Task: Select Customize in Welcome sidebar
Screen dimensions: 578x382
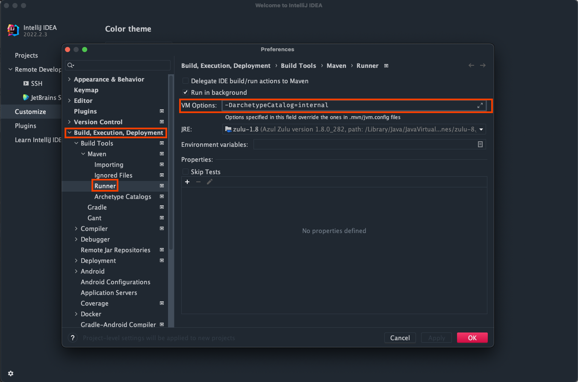Action: pos(30,112)
